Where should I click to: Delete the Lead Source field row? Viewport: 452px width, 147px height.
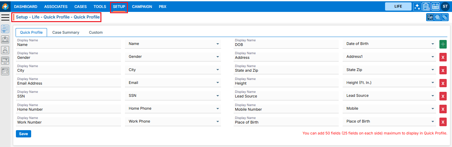click(x=443, y=96)
